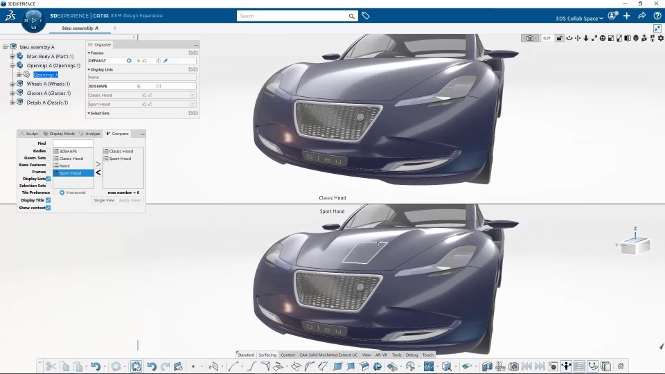Screen dimensions: 665x374
Task: Click the fullscreen expand icon at top right
Action: click(657, 28)
